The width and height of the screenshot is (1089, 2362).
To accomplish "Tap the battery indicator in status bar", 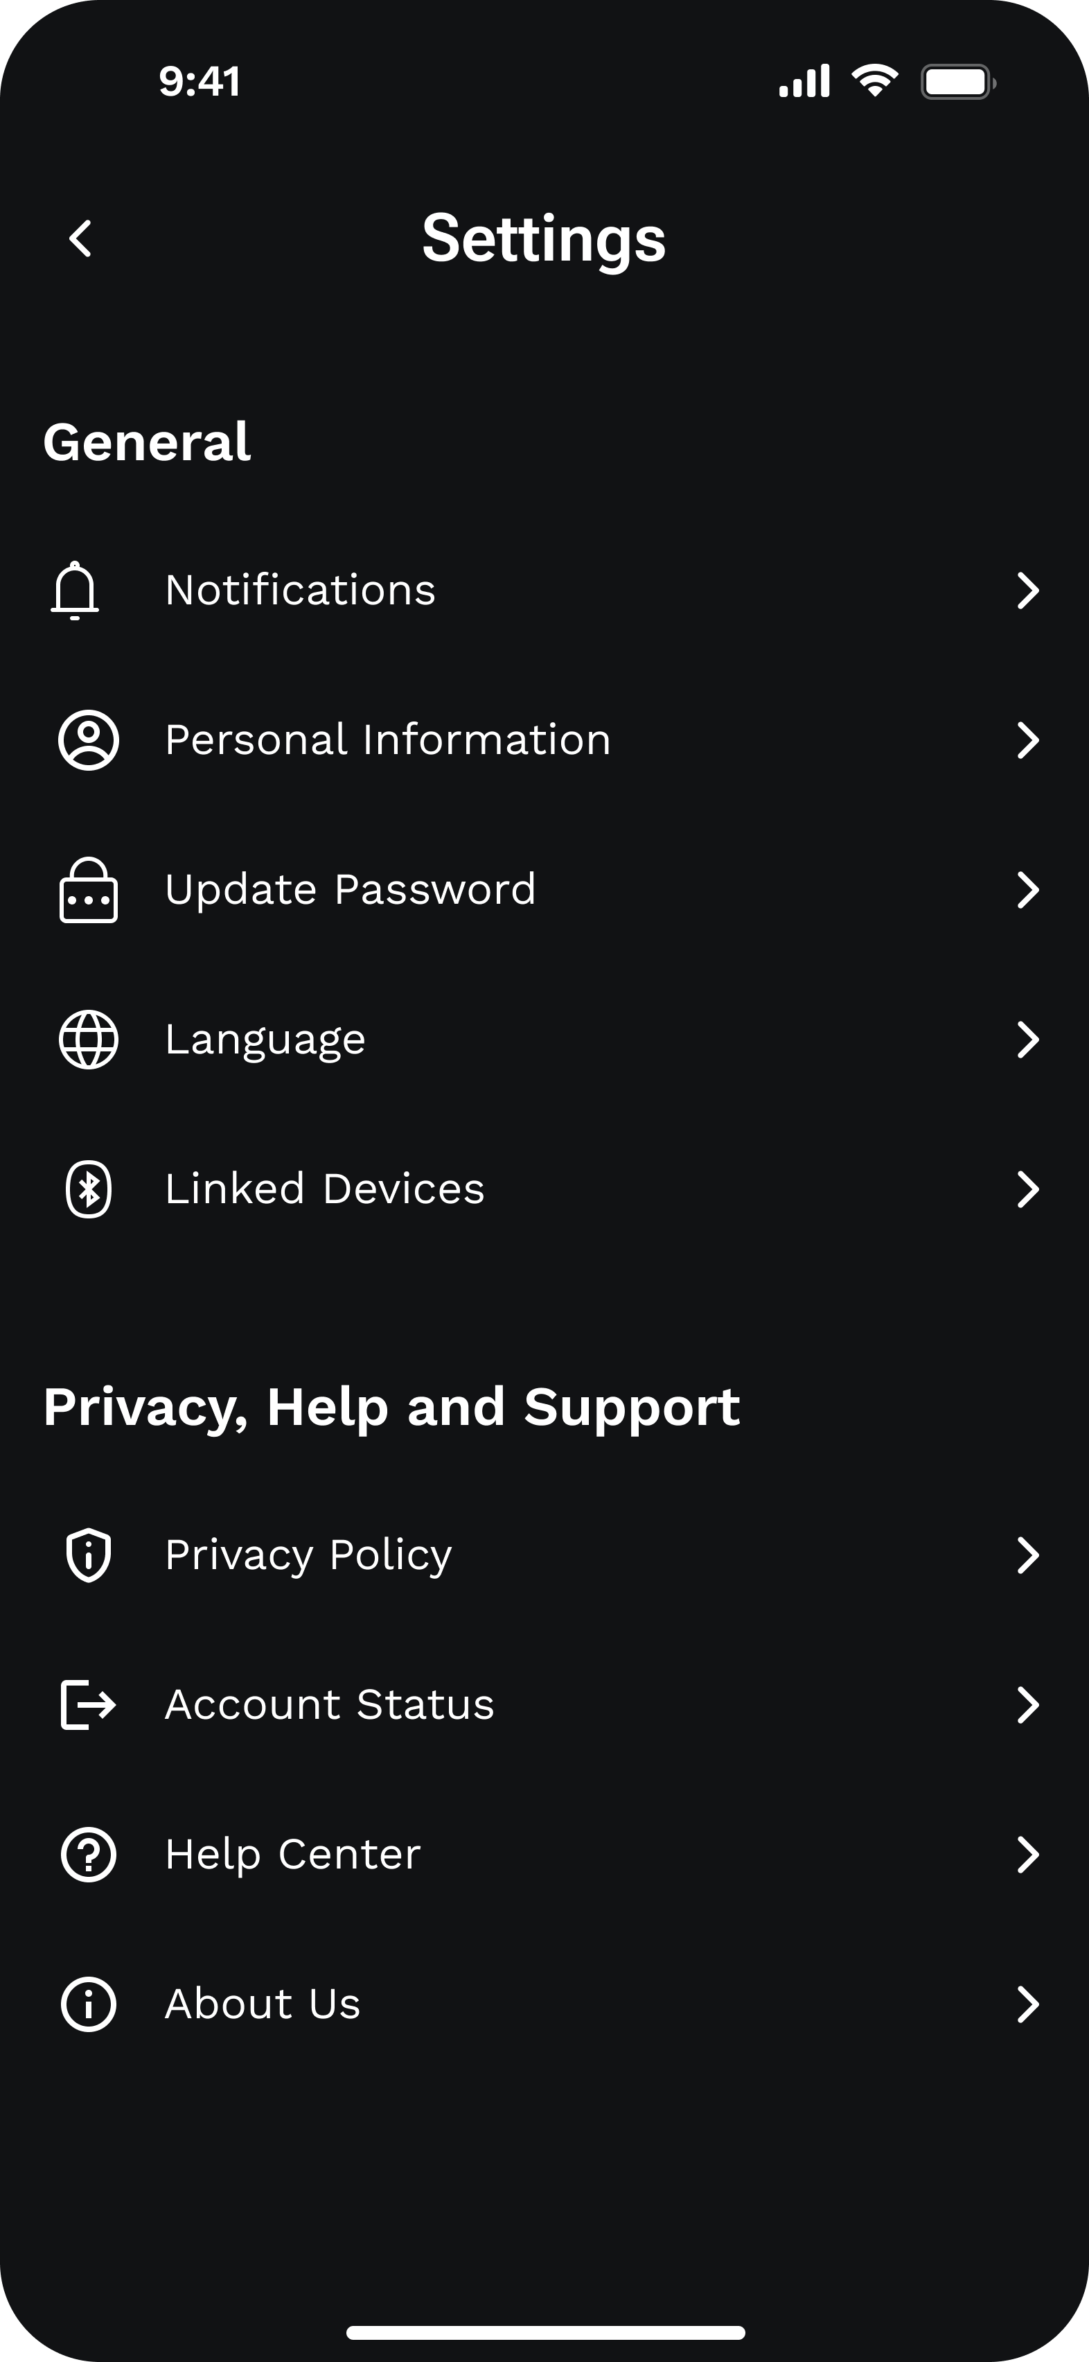I will [957, 82].
